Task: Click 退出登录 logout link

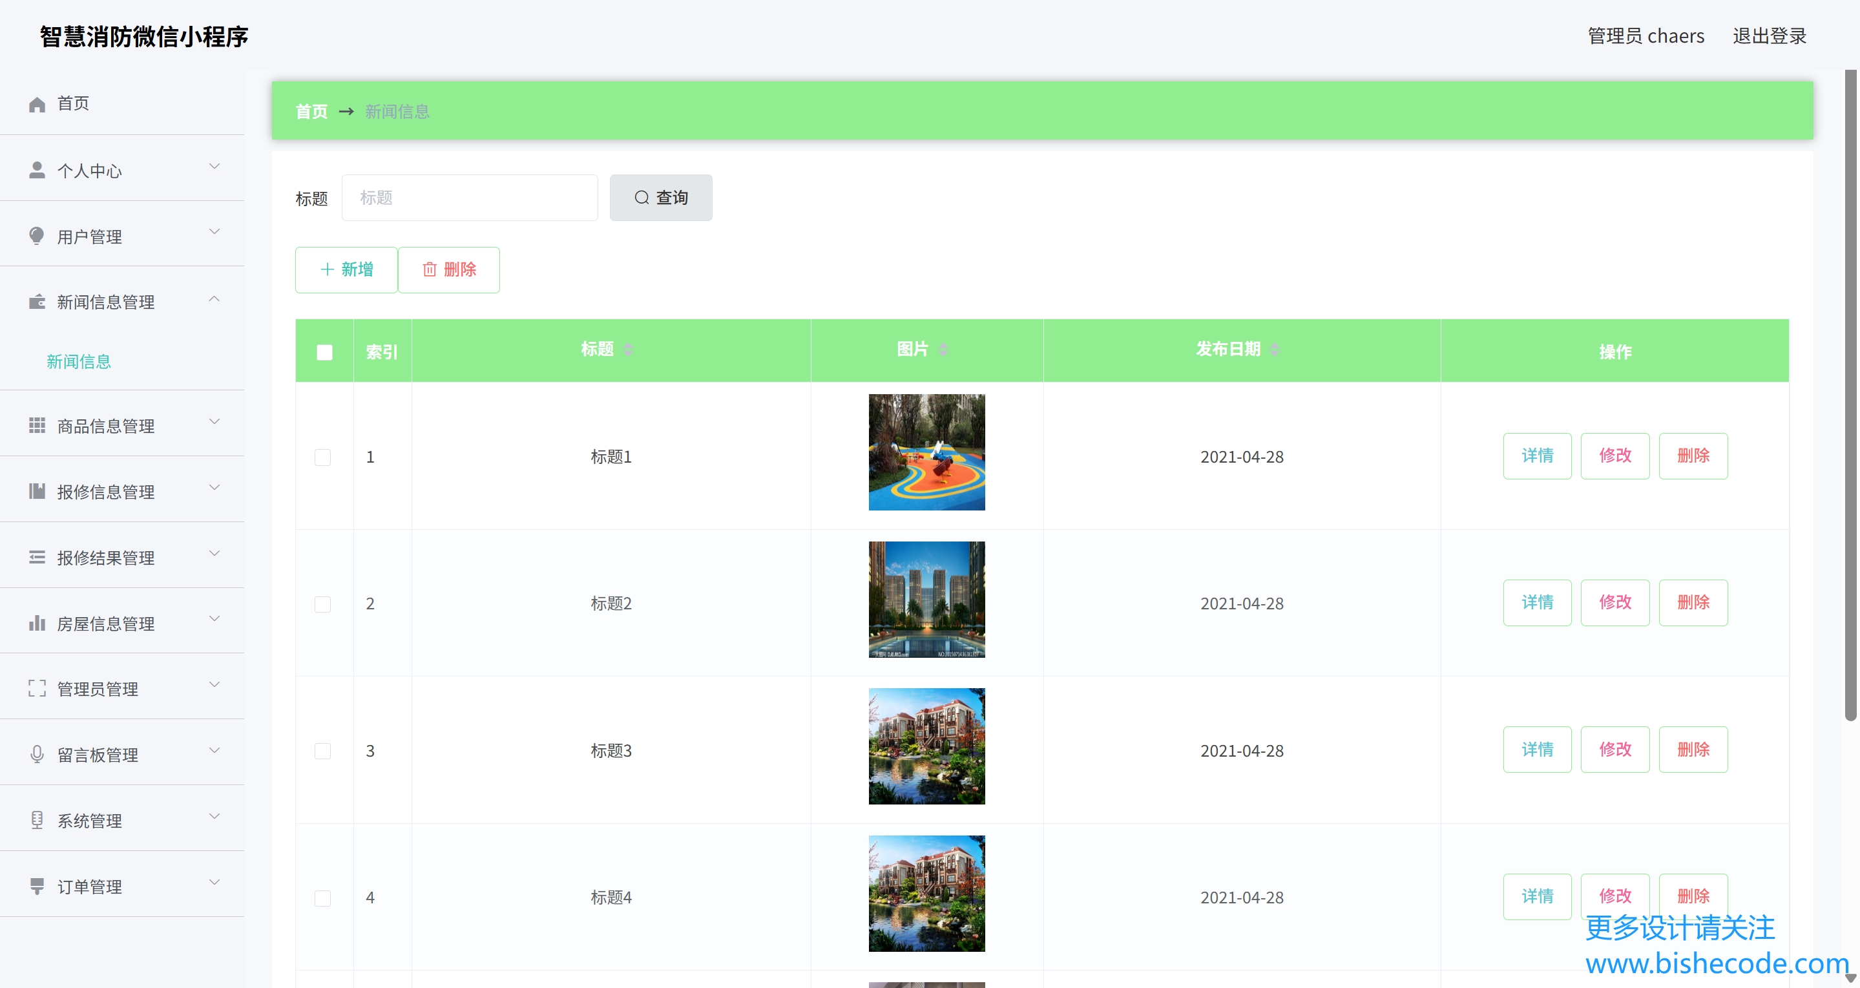Action: point(1769,36)
